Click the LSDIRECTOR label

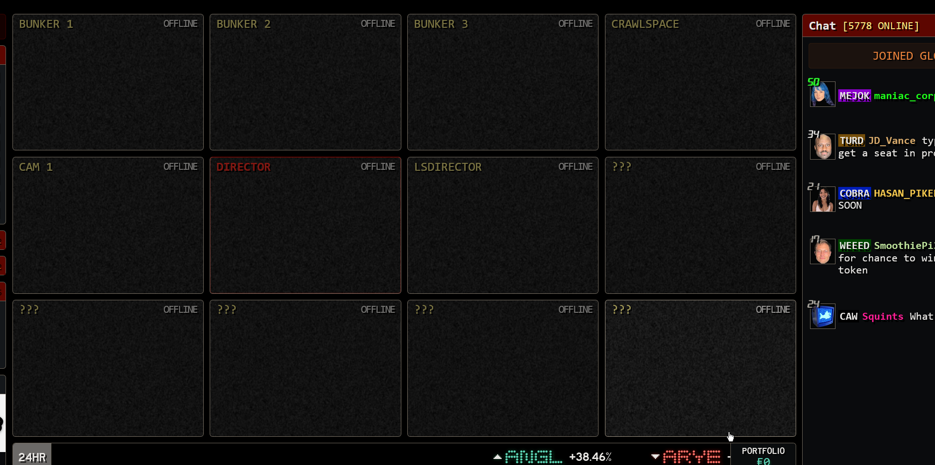pyautogui.click(x=448, y=167)
